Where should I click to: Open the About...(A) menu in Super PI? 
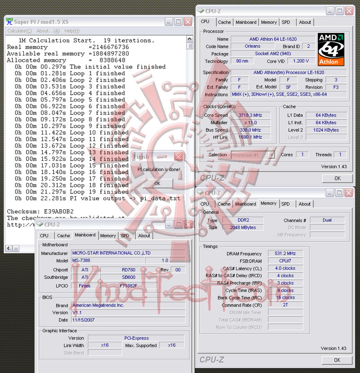coord(48,31)
